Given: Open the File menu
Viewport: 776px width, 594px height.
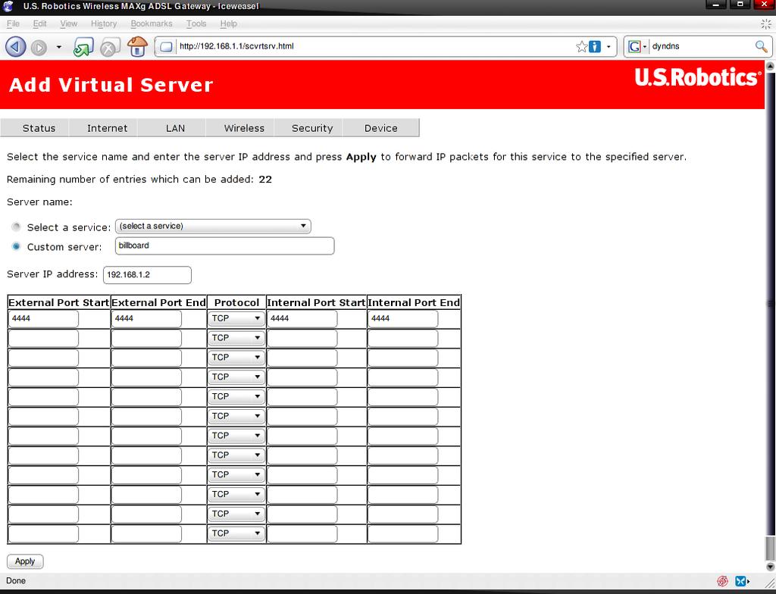Looking at the screenshot, I should point(13,23).
